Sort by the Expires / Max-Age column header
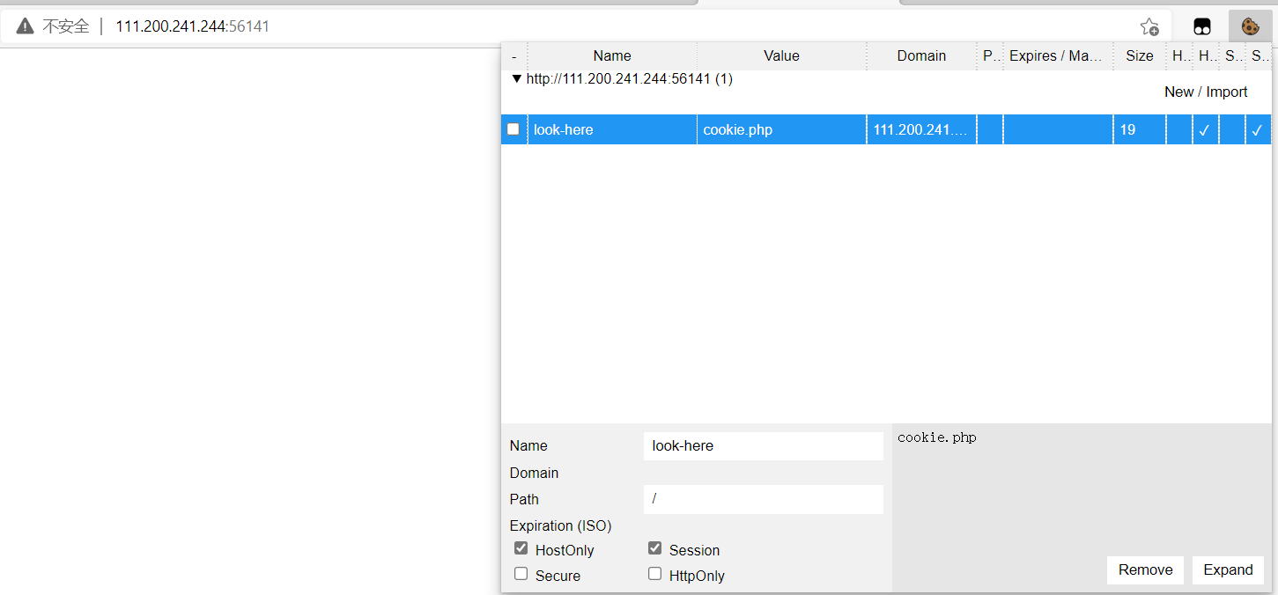The height and width of the screenshot is (595, 1278). [x=1057, y=55]
